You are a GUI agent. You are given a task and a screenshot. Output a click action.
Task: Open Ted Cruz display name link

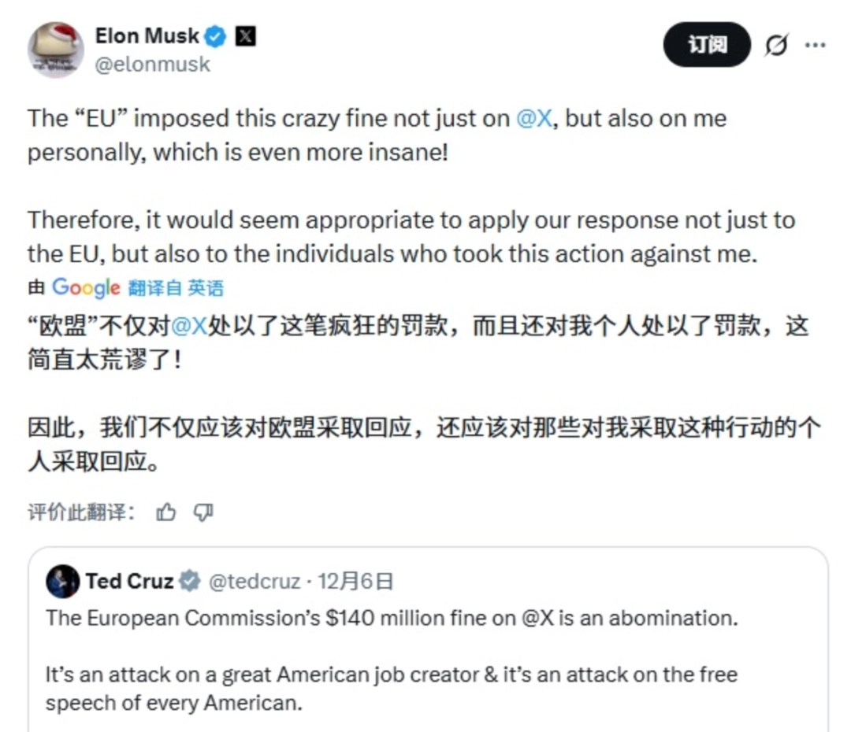click(x=129, y=582)
